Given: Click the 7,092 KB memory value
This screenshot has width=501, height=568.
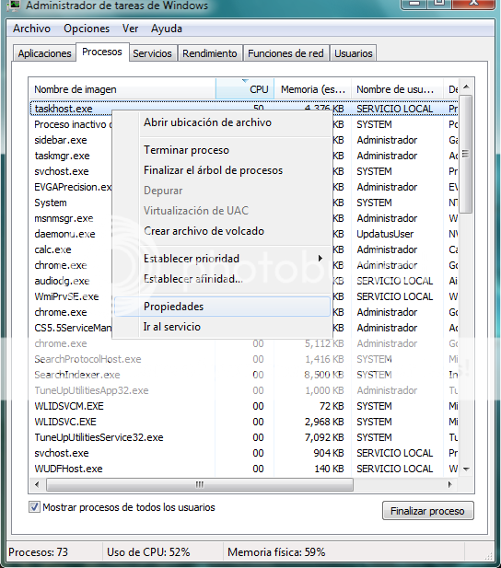Looking at the screenshot, I should (x=324, y=437).
